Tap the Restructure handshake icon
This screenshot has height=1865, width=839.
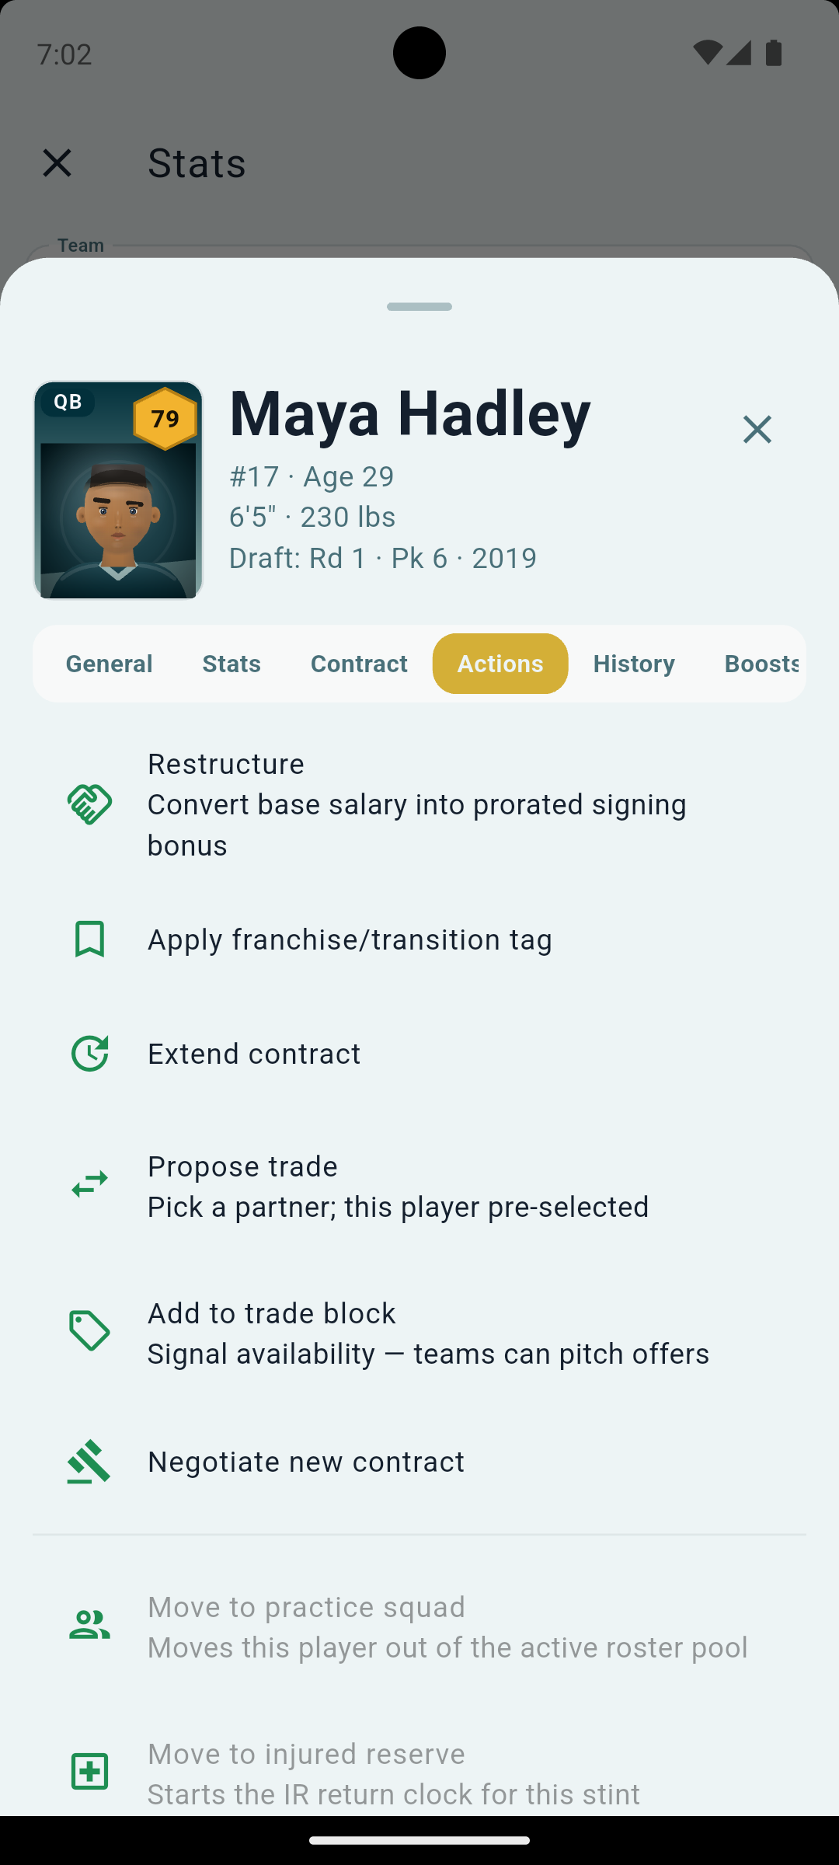(x=89, y=804)
